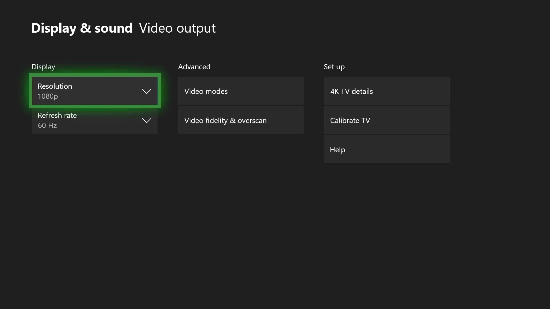Click the Video output heading
The width and height of the screenshot is (550, 309).
coord(177,28)
